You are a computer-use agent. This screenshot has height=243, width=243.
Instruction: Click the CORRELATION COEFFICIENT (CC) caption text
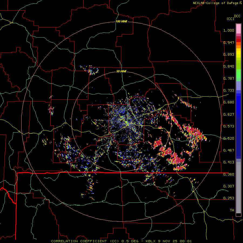pyautogui.click(x=85, y=241)
